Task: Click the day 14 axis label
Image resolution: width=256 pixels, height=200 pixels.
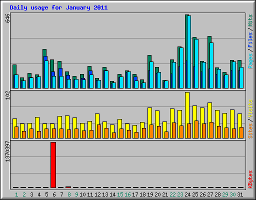Action: click(x=112, y=194)
